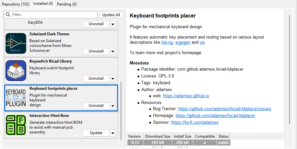297x149 pixels.
Task: Select version 0.15 row in versions table
Action: [179, 143]
